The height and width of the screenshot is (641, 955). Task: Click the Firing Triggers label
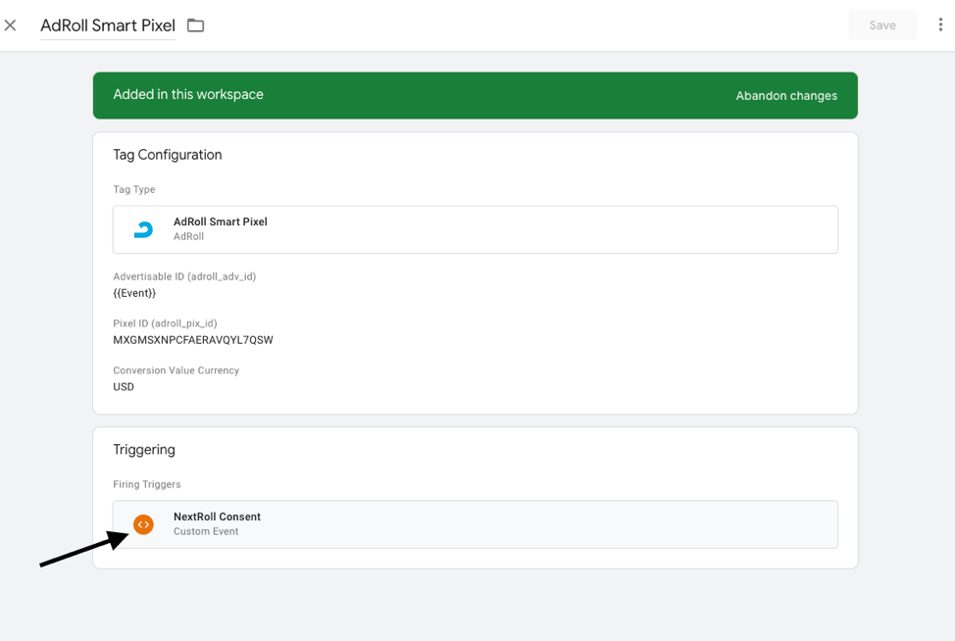click(x=147, y=484)
